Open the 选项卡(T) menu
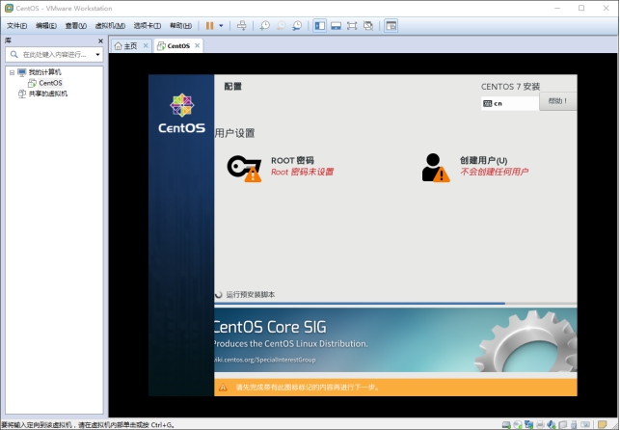 (148, 26)
